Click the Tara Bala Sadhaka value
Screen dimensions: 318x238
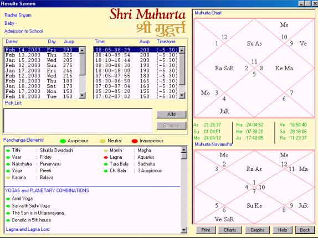(146, 164)
